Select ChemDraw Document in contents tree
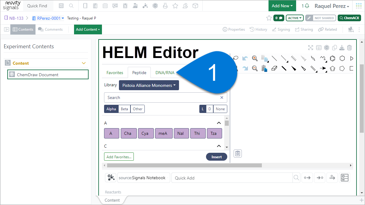The height and width of the screenshot is (205, 365). point(48,75)
